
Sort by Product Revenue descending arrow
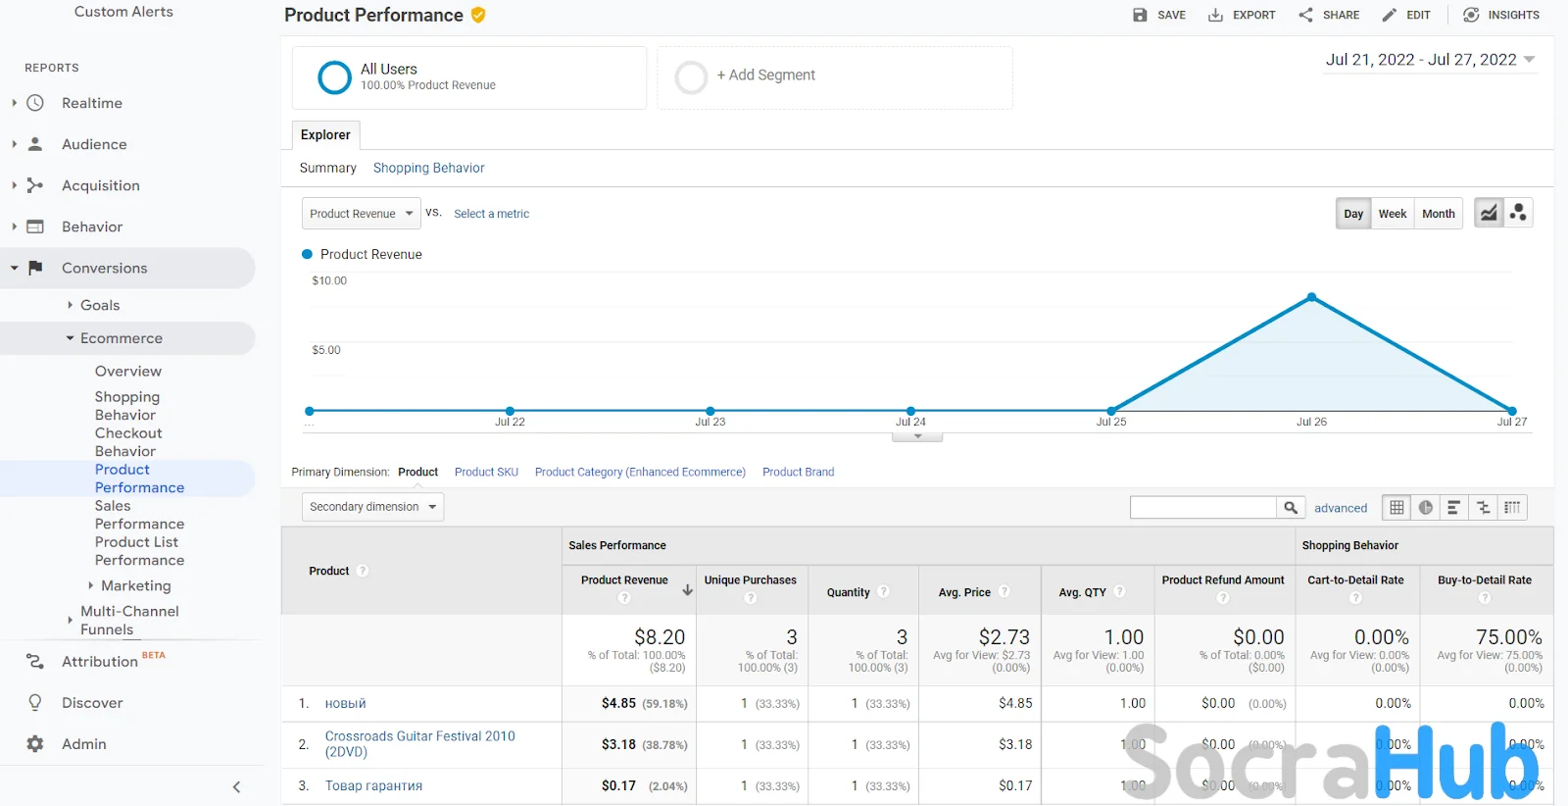point(687,590)
